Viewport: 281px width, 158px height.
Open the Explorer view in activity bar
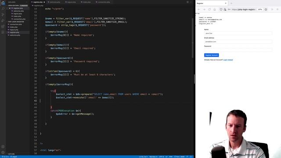[x=3, y=3]
